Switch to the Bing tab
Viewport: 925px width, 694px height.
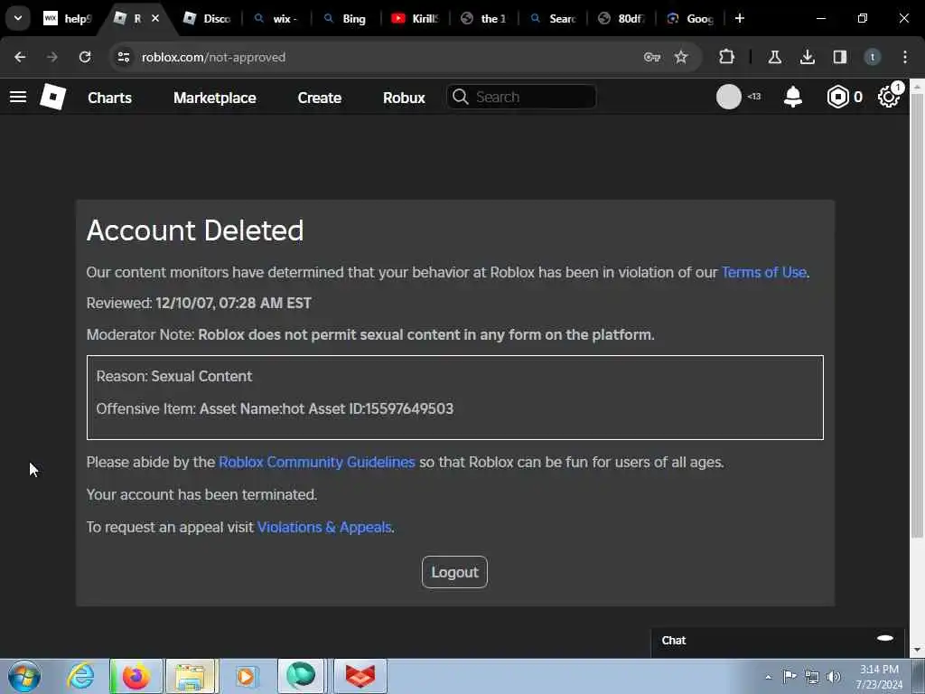(x=346, y=18)
